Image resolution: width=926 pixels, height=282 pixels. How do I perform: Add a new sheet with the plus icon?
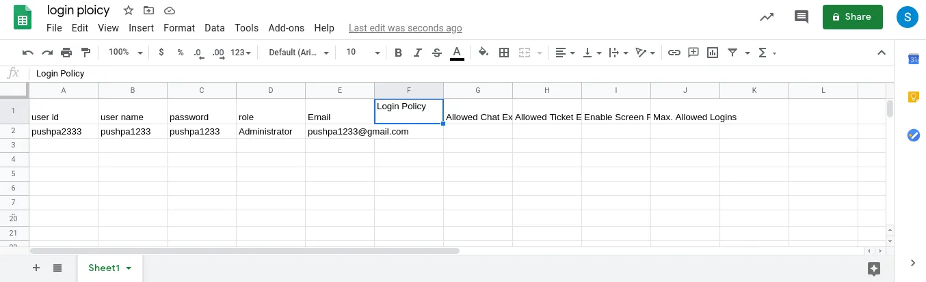point(36,268)
